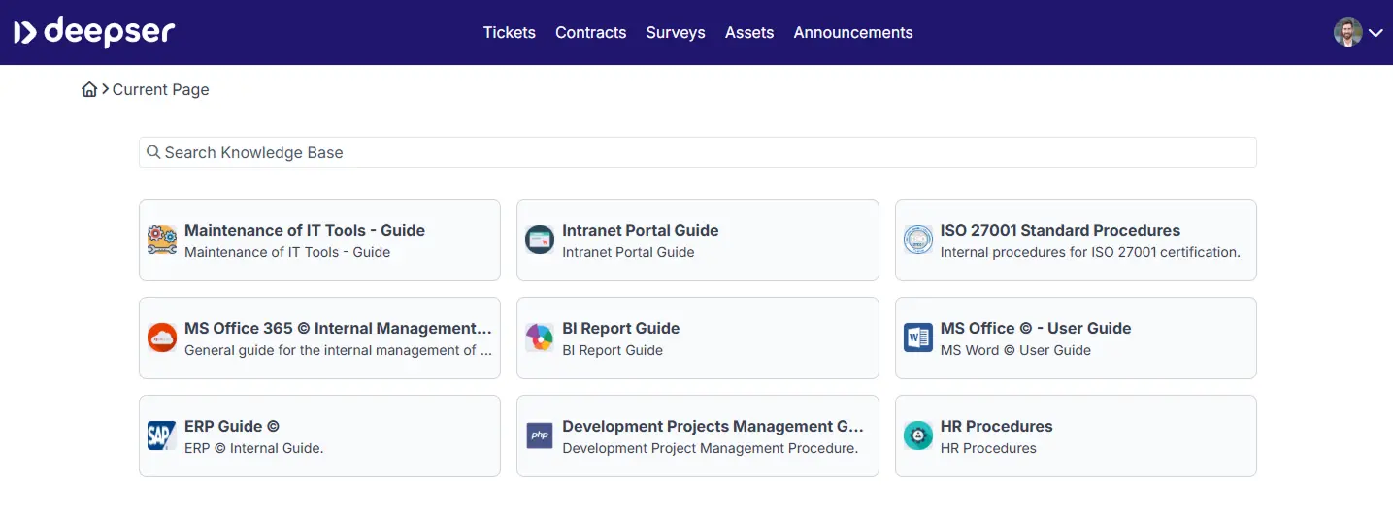Go to the Contracts section
This screenshot has width=1393, height=515.
click(590, 32)
